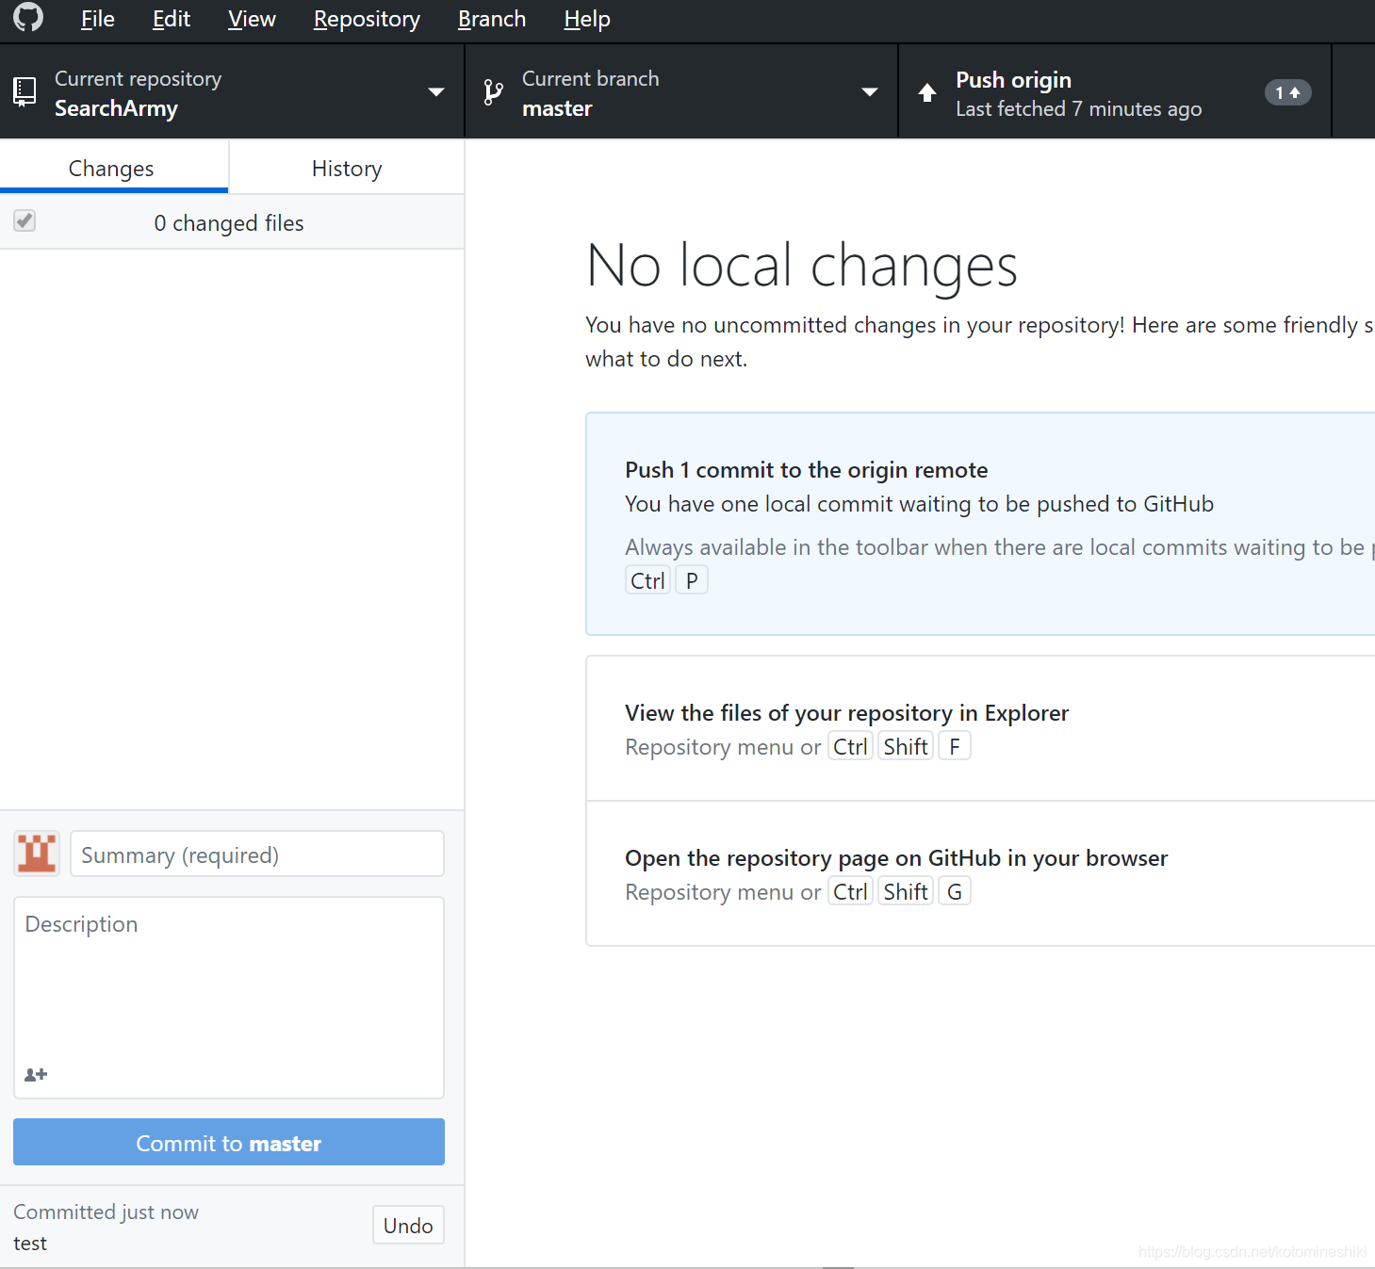Click the 'test' commit message
This screenshot has width=1375, height=1269.
(30, 1243)
